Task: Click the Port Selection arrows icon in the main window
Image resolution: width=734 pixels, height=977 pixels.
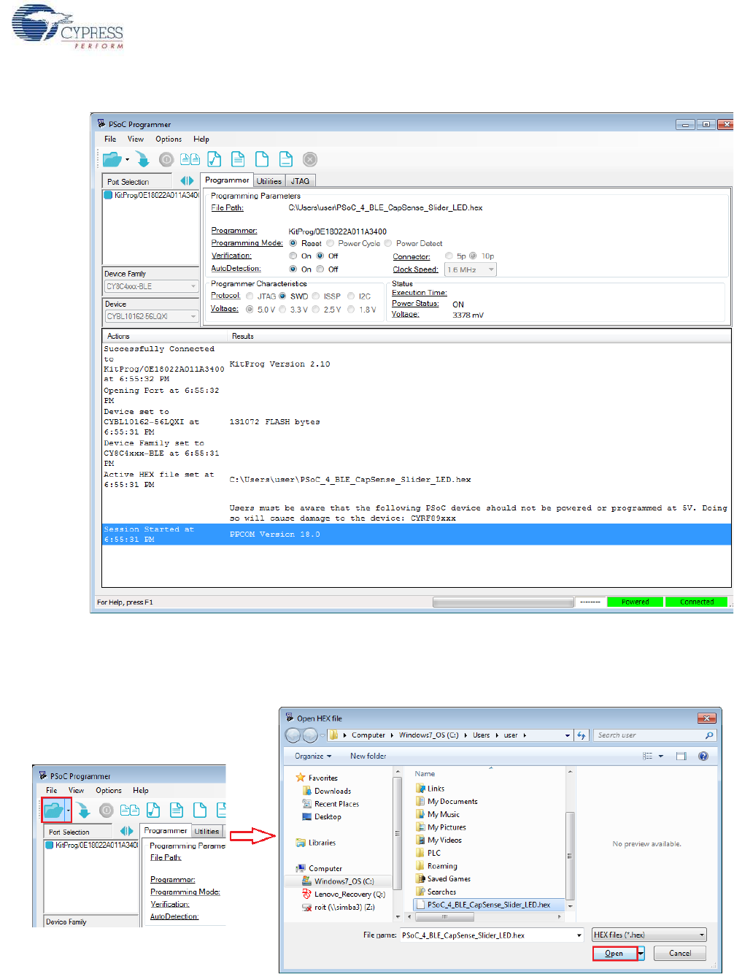Action: 188,180
